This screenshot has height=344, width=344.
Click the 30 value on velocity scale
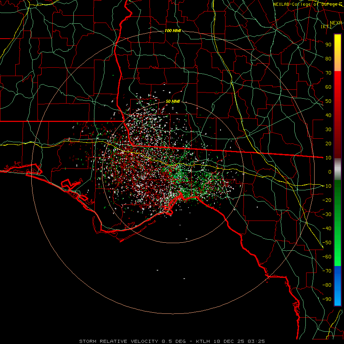328,130
